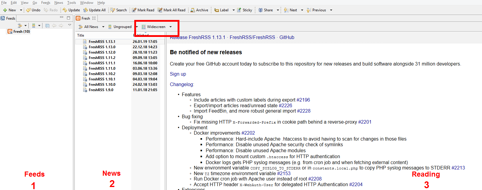
Task: Select FreshRSS 1.12.0 news row
Action: [x=120, y=52]
